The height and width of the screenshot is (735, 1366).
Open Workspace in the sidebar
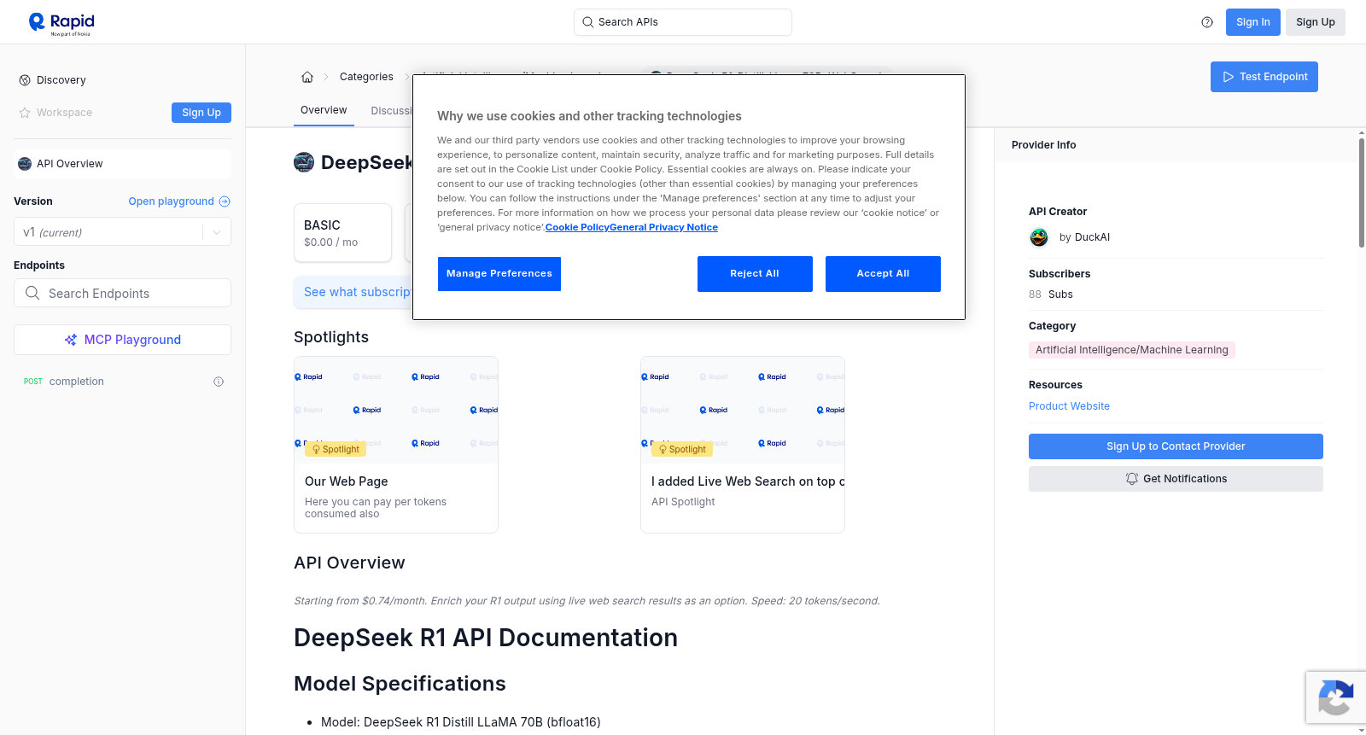coord(64,113)
